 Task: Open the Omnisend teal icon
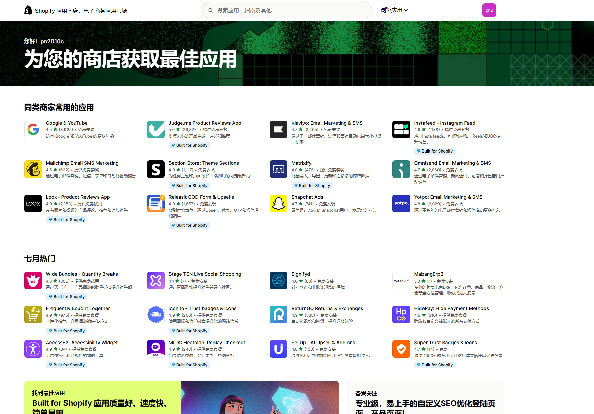[x=401, y=169]
